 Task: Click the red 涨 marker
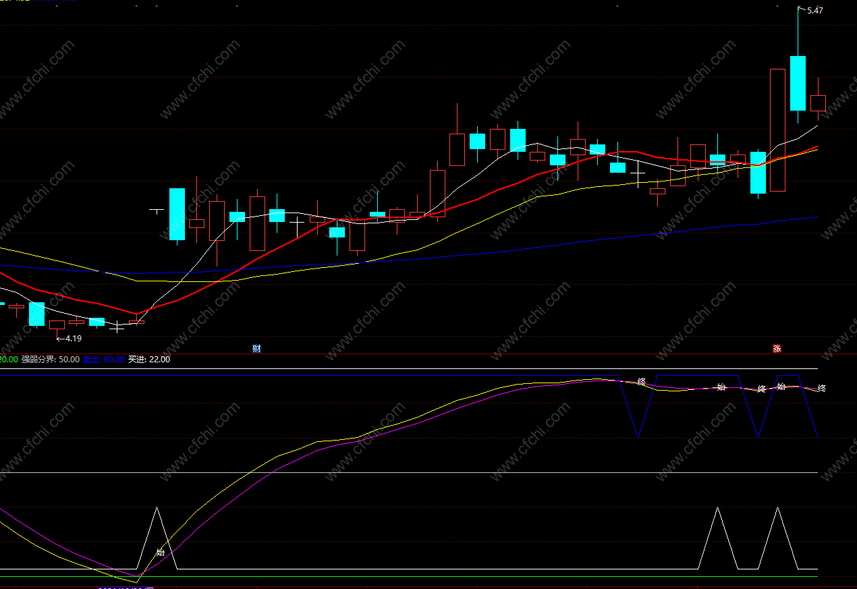point(777,349)
